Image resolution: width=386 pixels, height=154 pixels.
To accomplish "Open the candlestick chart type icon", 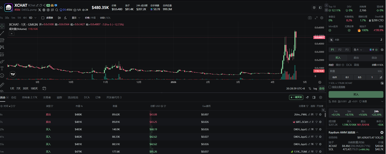I will pyautogui.click(x=59, y=18).
